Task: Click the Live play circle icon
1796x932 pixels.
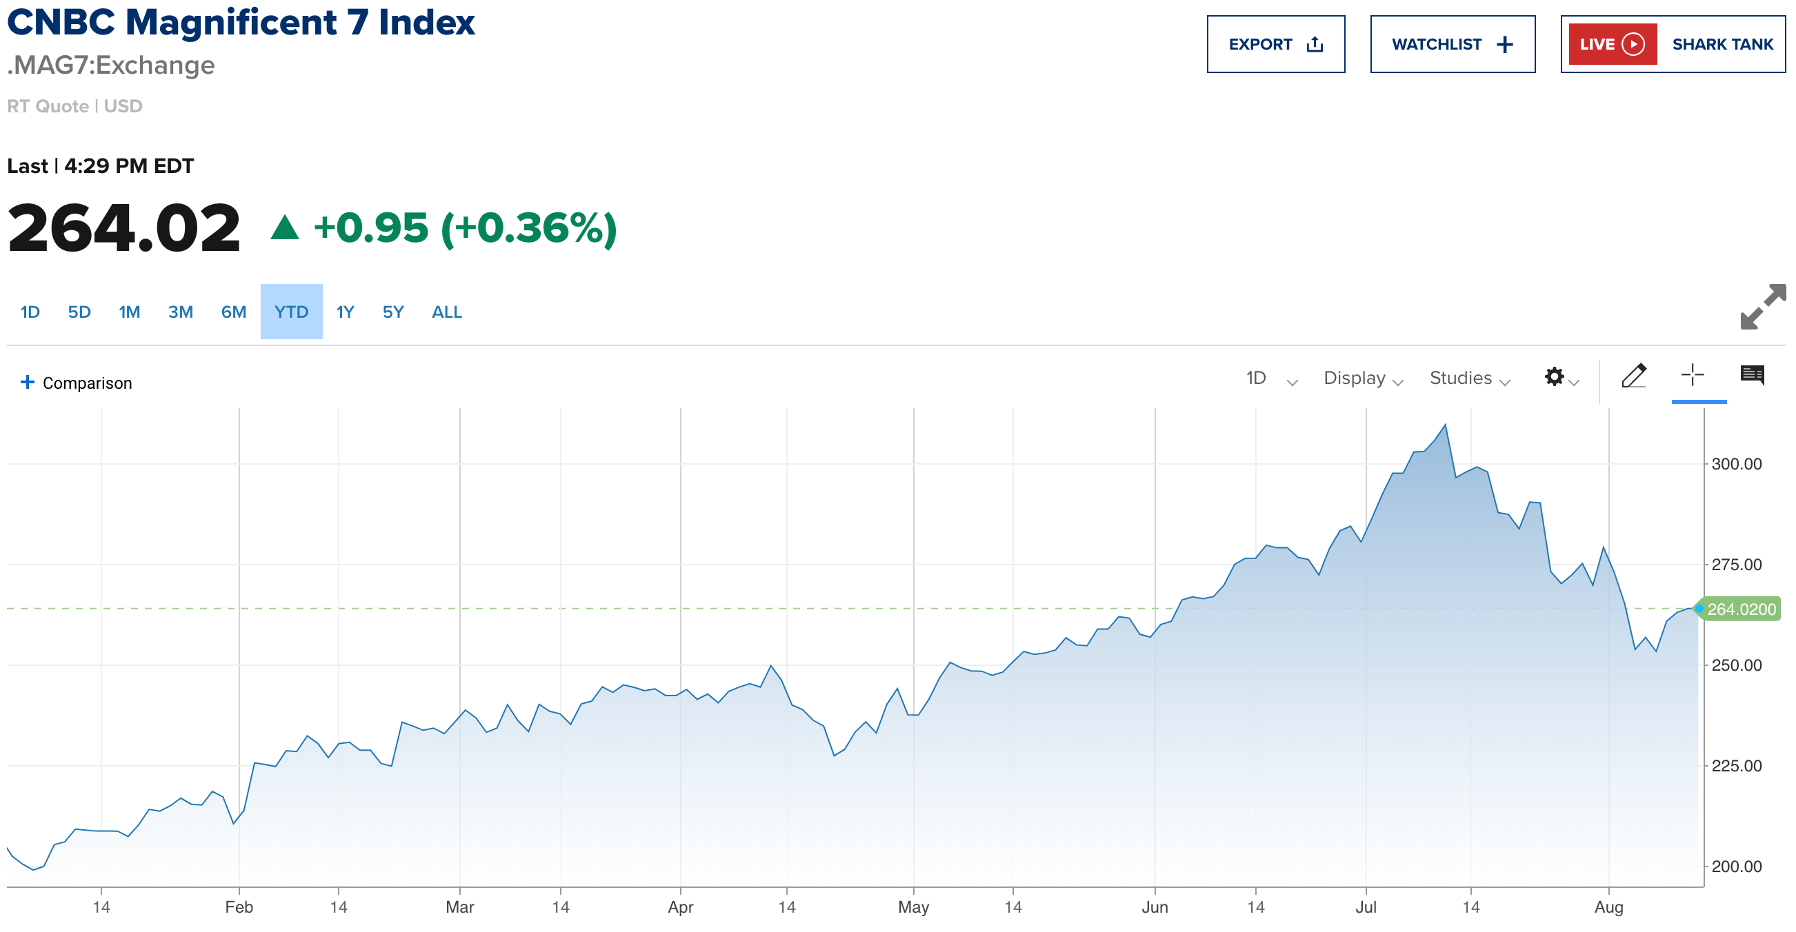Action: (x=1633, y=45)
